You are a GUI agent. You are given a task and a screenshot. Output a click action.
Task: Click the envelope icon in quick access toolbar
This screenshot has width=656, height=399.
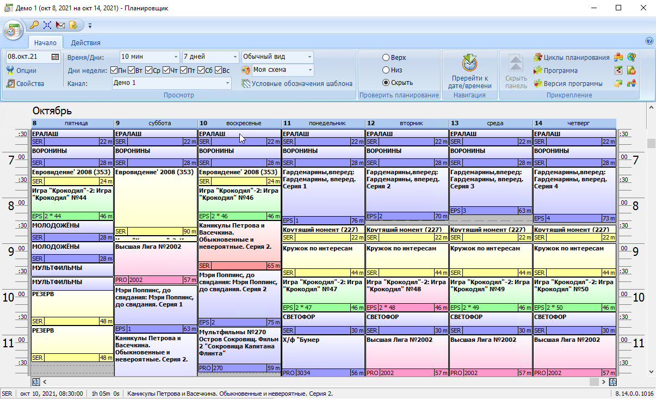pyautogui.click(x=60, y=25)
